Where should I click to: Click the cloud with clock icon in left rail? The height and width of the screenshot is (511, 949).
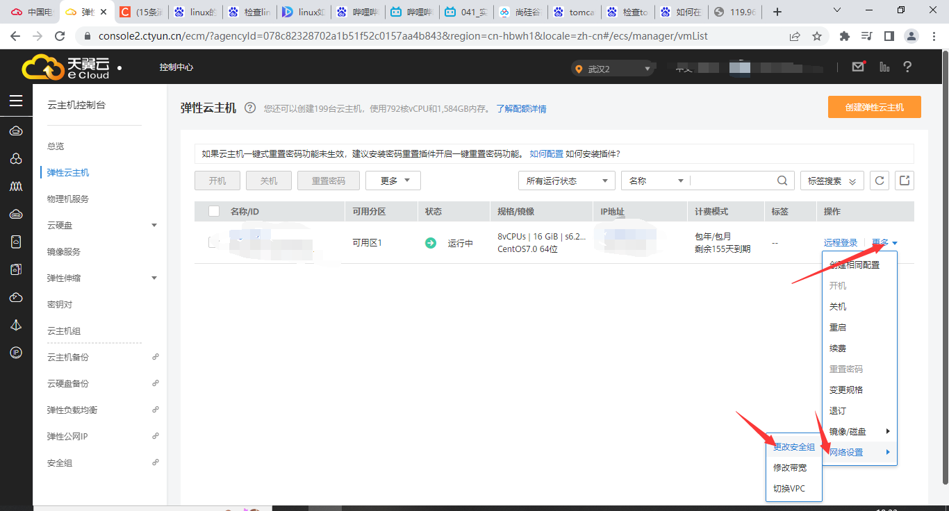16,297
